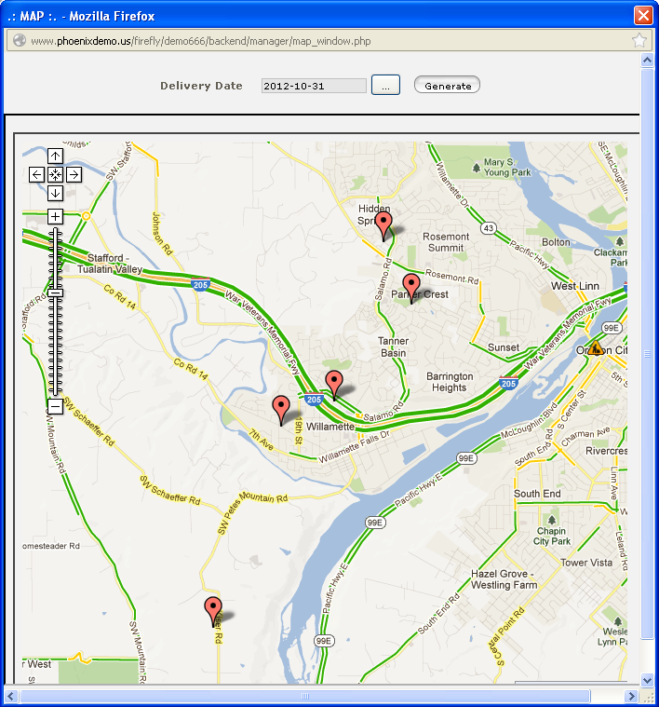Click the bookmark star in address bar
Screen dimensions: 659x707
point(639,41)
